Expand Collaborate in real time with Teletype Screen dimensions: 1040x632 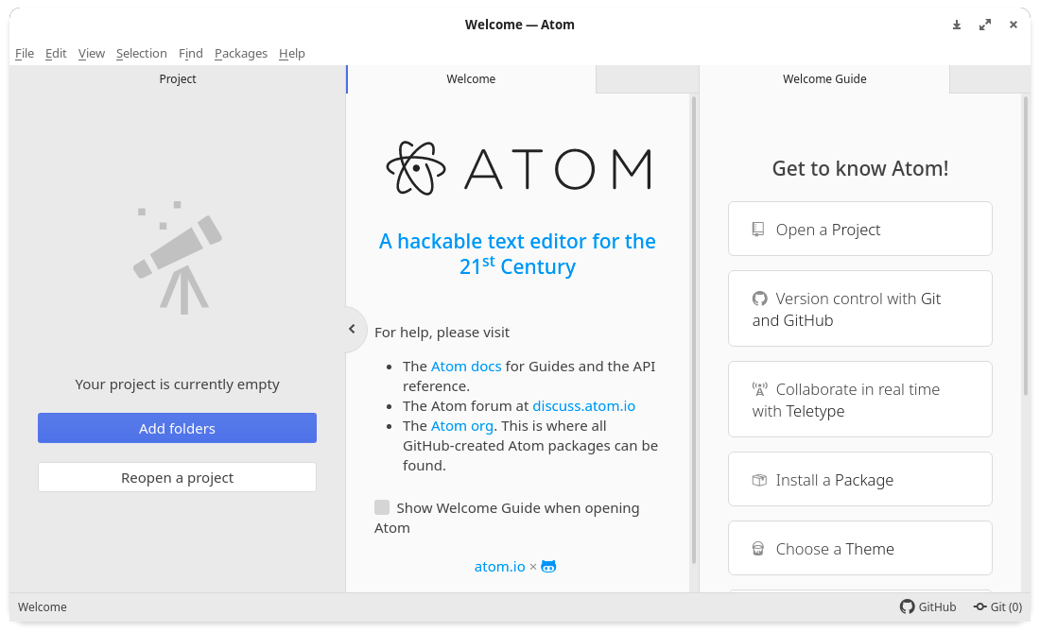click(859, 400)
